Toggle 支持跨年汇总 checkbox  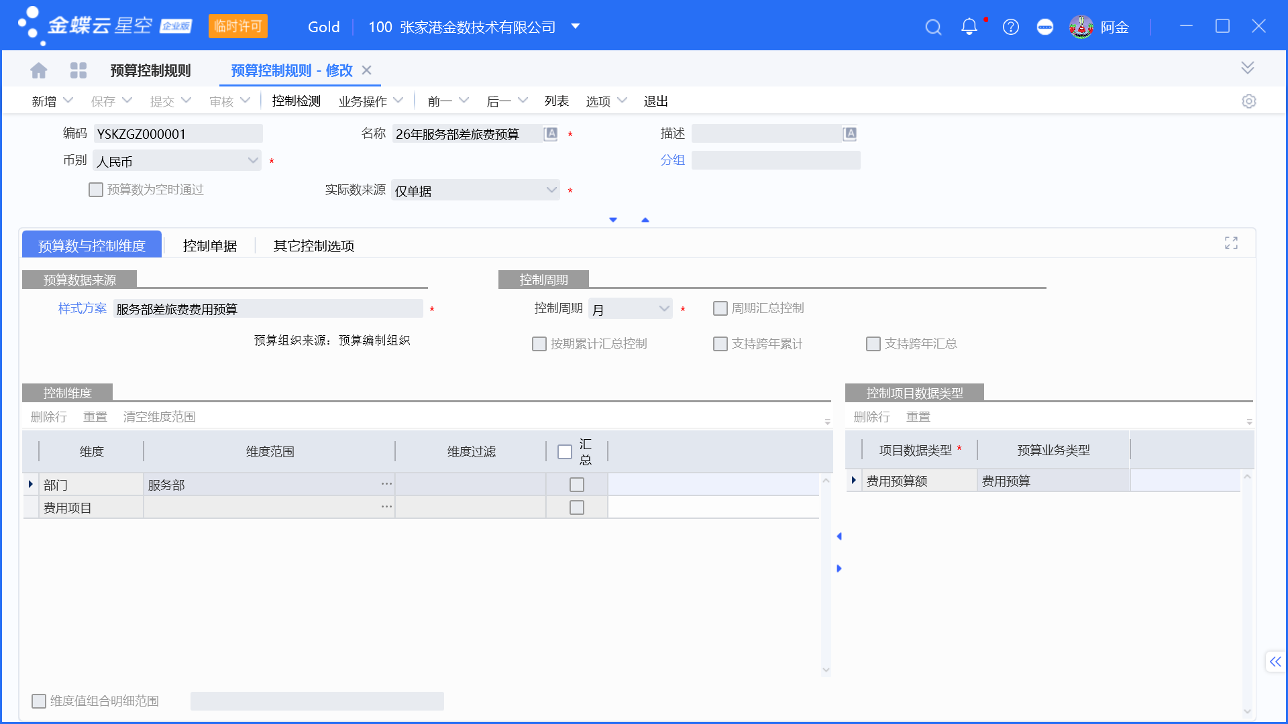tap(873, 344)
